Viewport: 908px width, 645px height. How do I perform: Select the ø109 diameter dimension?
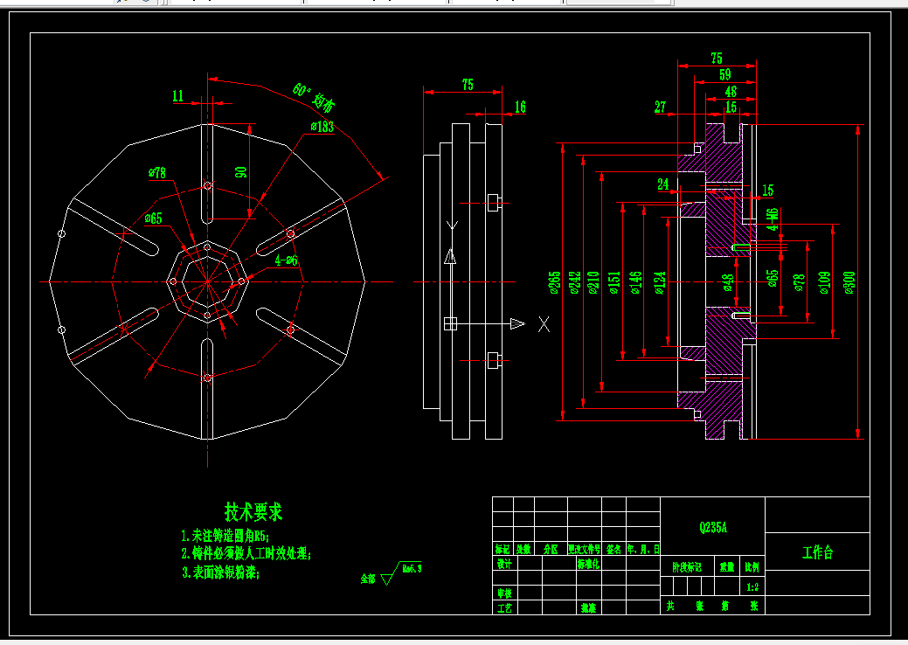(825, 282)
